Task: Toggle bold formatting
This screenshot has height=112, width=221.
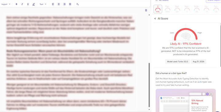Action: click(x=17, y=4)
